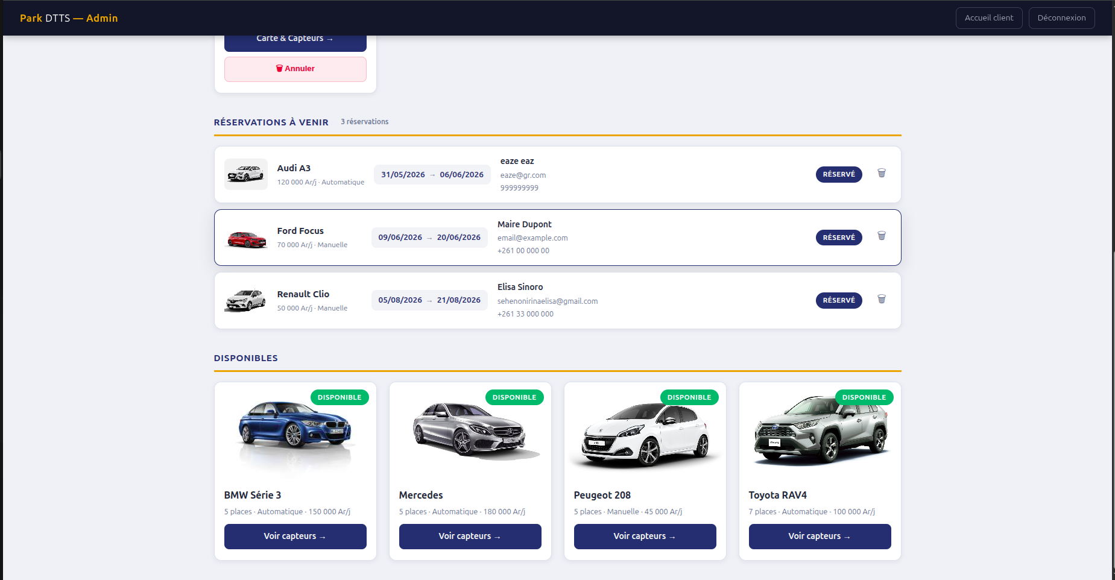Image resolution: width=1115 pixels, height=580 pixels.
Task: View sensors for BMW Série 3
Action: pos(295,537)
